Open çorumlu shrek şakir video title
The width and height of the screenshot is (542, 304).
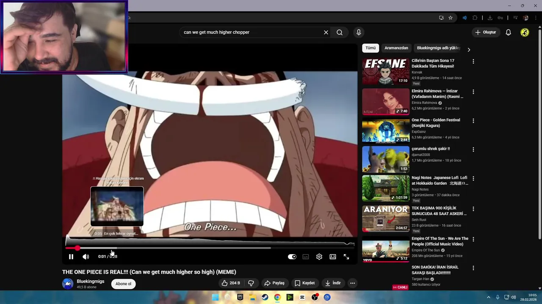pyautogui.click(x=431, y=149)
